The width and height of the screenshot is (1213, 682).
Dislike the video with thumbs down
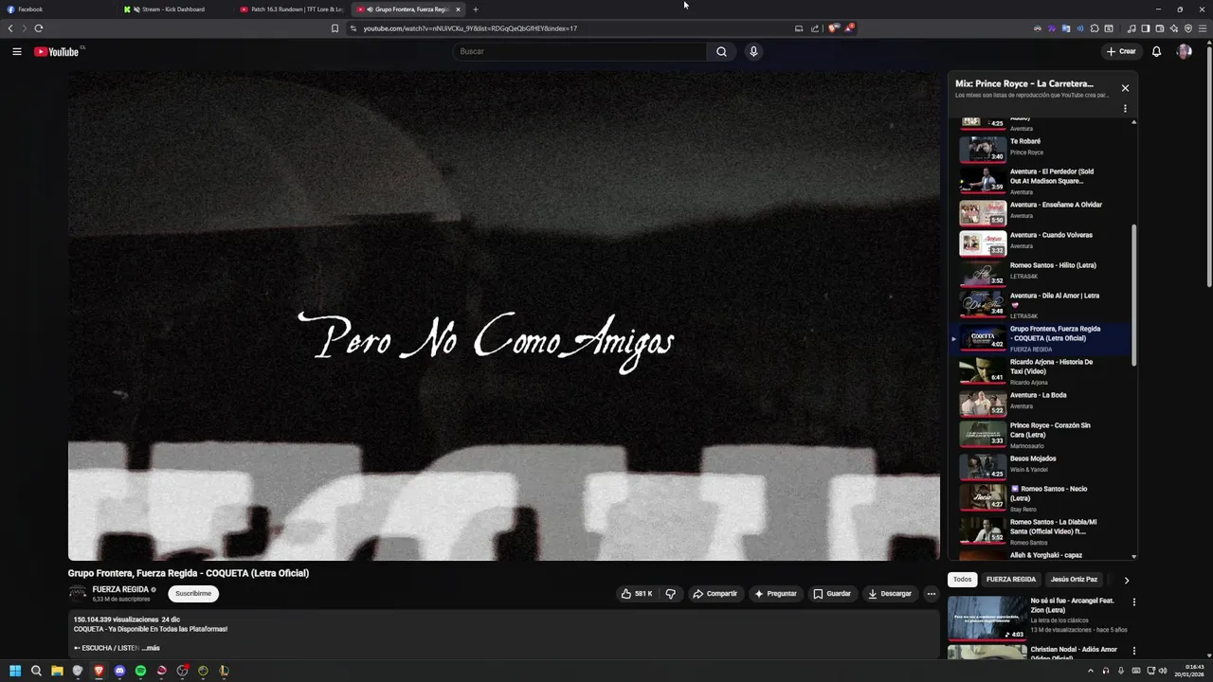coord(670,594)
